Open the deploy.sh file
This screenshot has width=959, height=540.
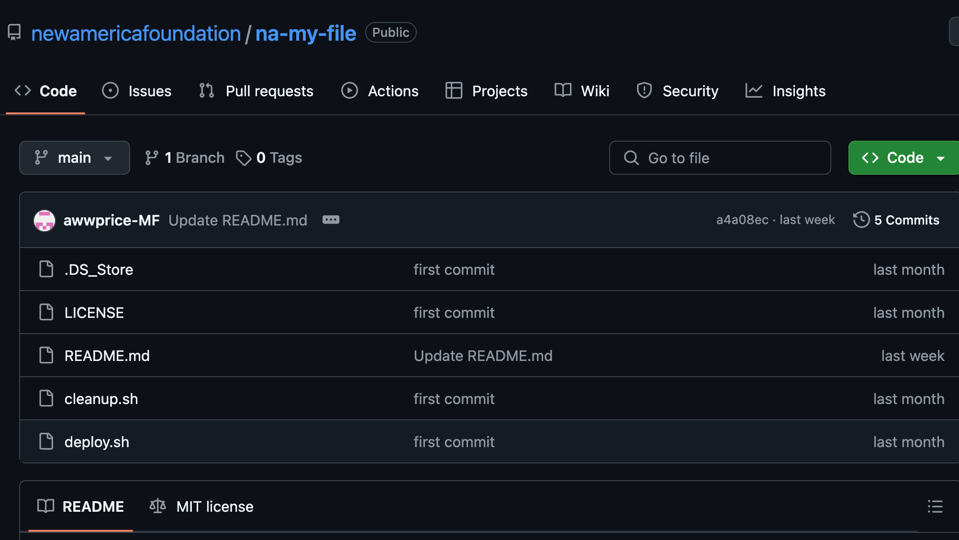97,442
